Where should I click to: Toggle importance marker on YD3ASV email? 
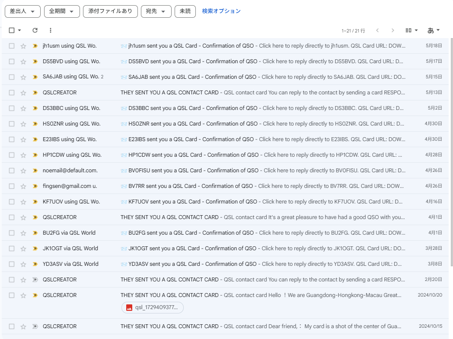coord(35,264)
